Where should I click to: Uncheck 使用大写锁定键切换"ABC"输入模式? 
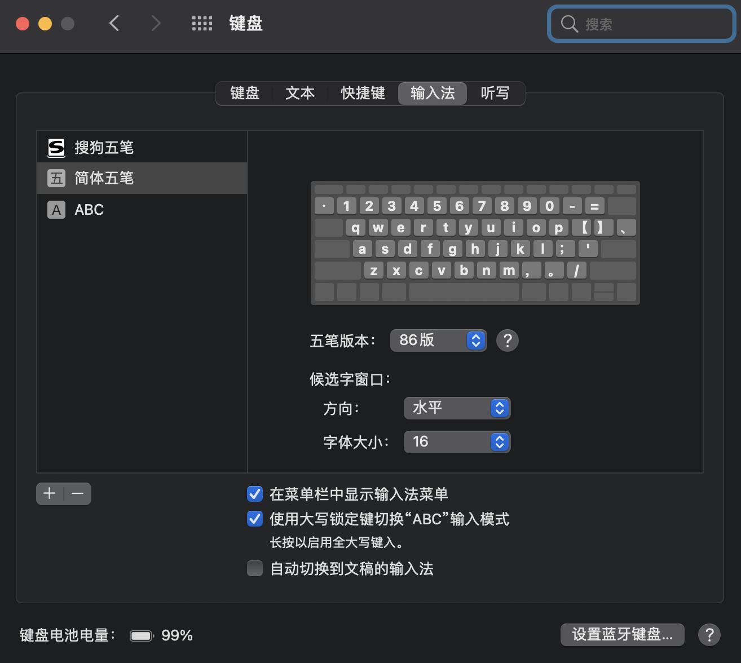[254, 519]
